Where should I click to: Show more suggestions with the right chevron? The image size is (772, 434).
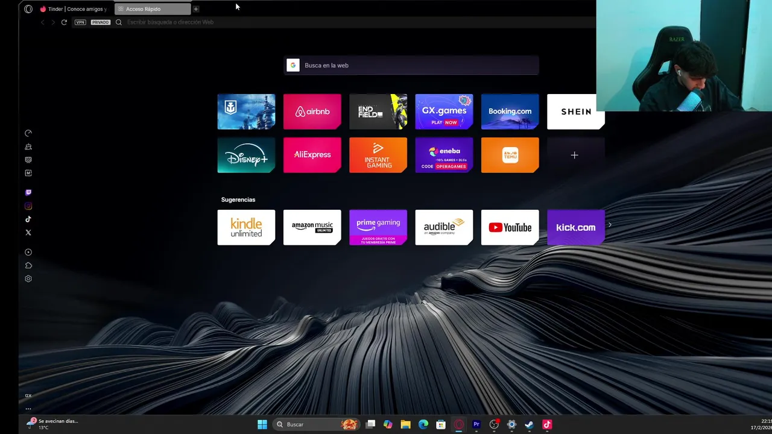pyautogui.click(x=610, y=225)
